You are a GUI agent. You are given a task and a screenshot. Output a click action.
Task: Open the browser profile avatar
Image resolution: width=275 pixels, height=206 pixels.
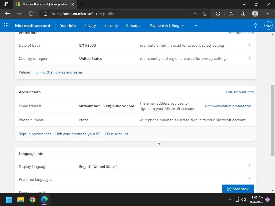point(255,14)
